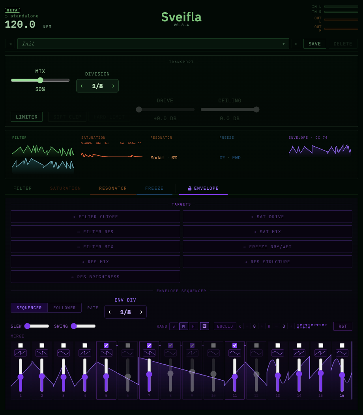Increase the transport Division value
This screenshot has width=363, height=415.
[113, 86]
